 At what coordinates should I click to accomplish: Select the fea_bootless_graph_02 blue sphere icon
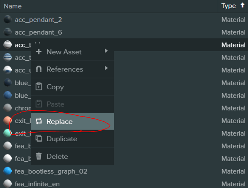pyautogui.click(x=7, y=171)
